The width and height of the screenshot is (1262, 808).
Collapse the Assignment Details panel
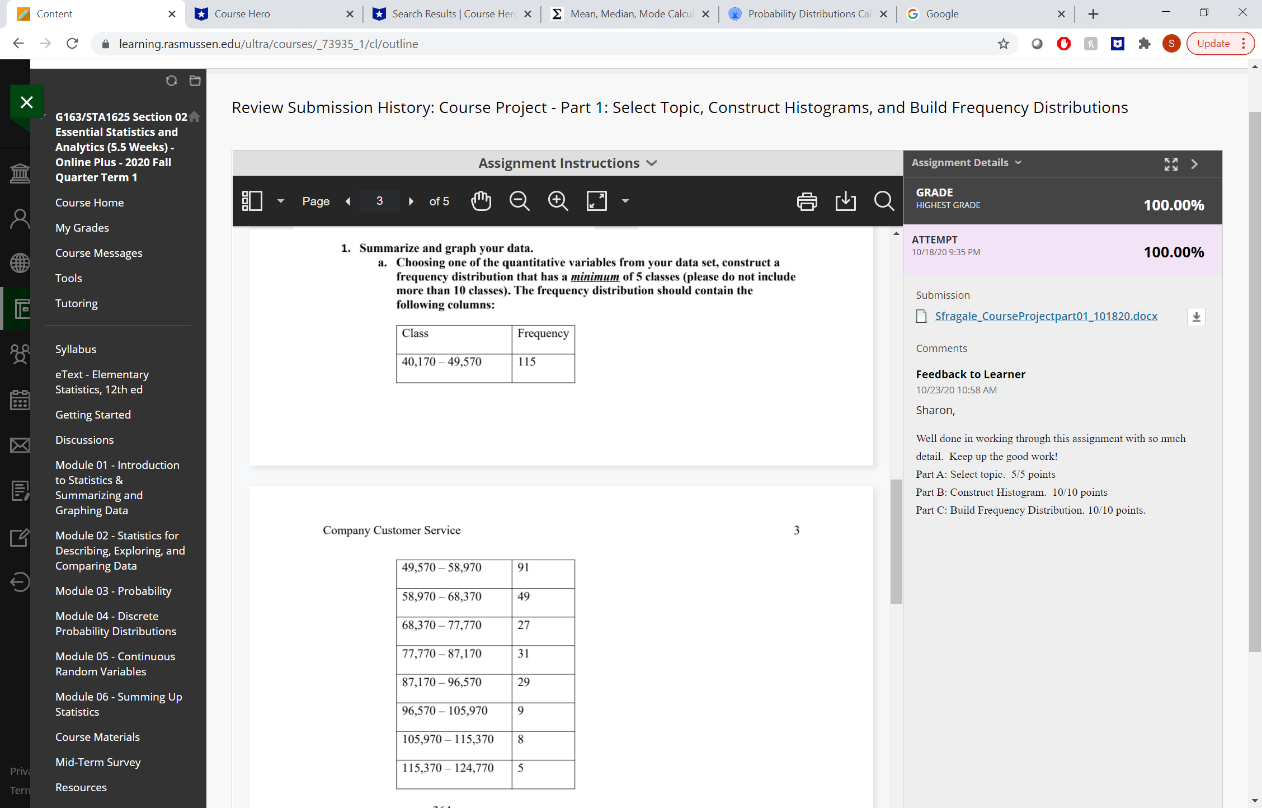pyautogui.click(x=1194, y=164)
